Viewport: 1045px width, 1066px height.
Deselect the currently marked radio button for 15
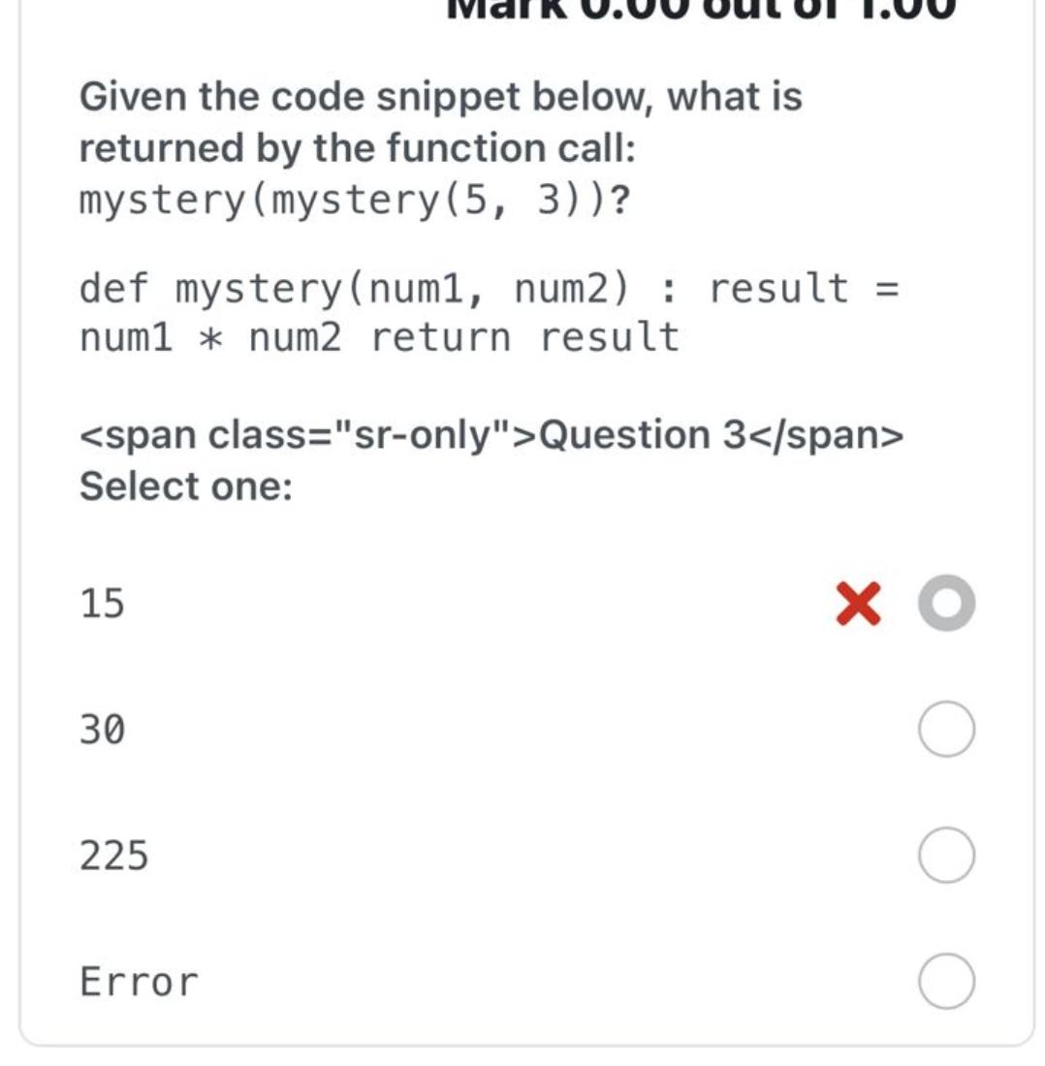pos(945,603)
